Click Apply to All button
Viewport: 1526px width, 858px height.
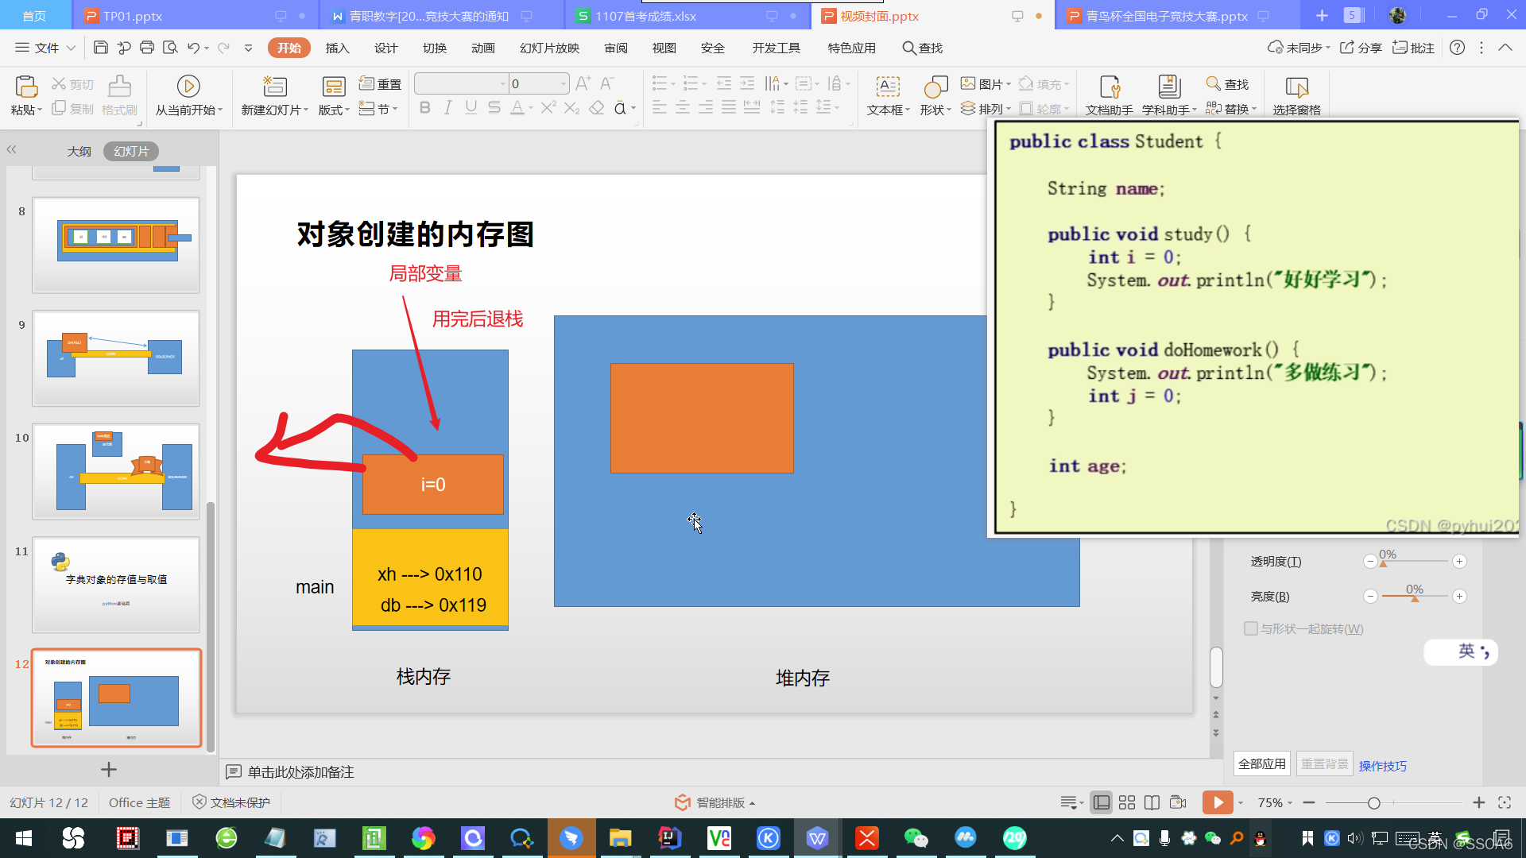[x=1261, y=763]
